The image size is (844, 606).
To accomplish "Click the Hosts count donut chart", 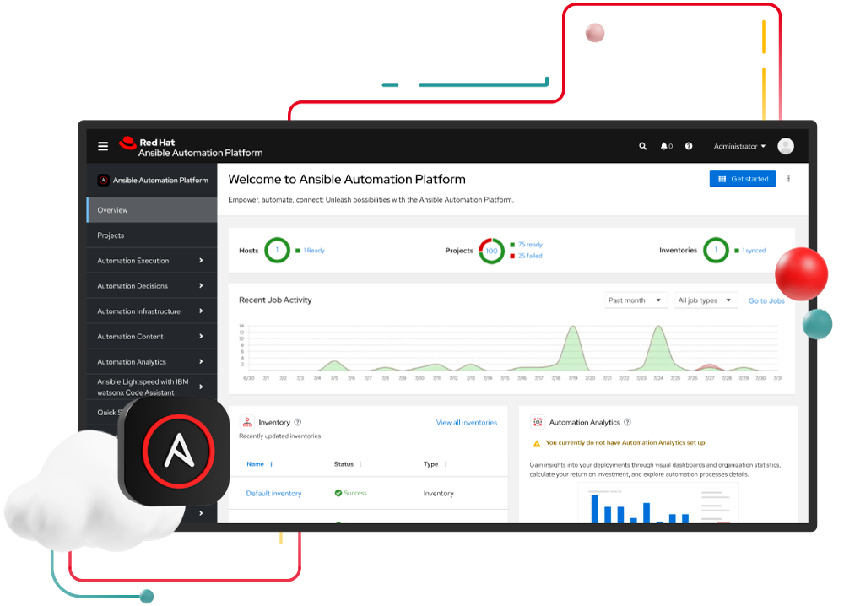I will [277, 251].
